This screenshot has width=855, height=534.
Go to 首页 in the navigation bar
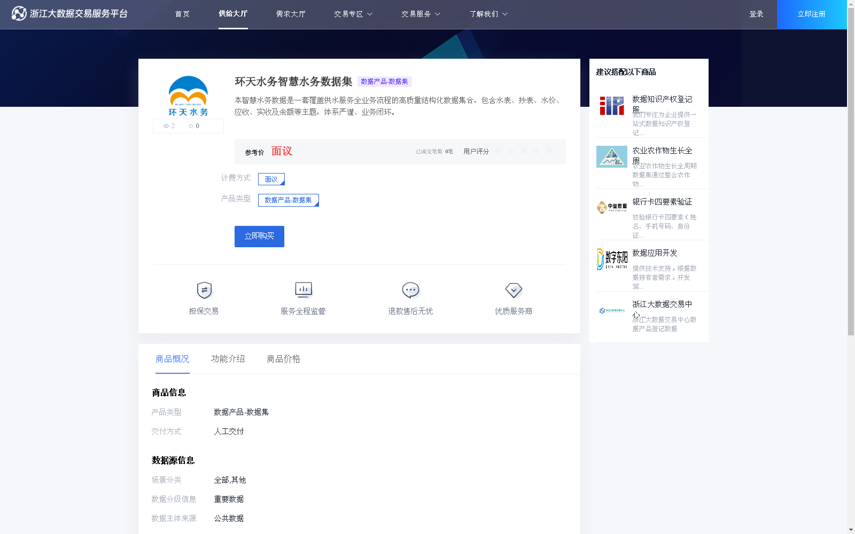182,14
